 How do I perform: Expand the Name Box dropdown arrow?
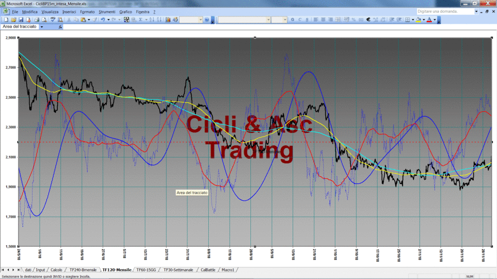point(42,27)
